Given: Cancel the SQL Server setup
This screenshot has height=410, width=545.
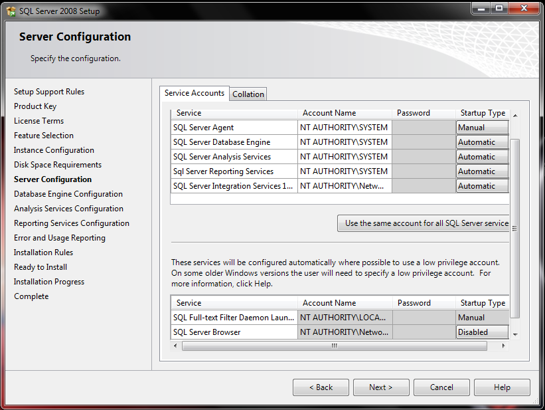Looking at the screenshot, I should point(441,387).
